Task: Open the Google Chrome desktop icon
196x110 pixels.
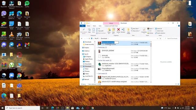Action: (x=19, y=77)
